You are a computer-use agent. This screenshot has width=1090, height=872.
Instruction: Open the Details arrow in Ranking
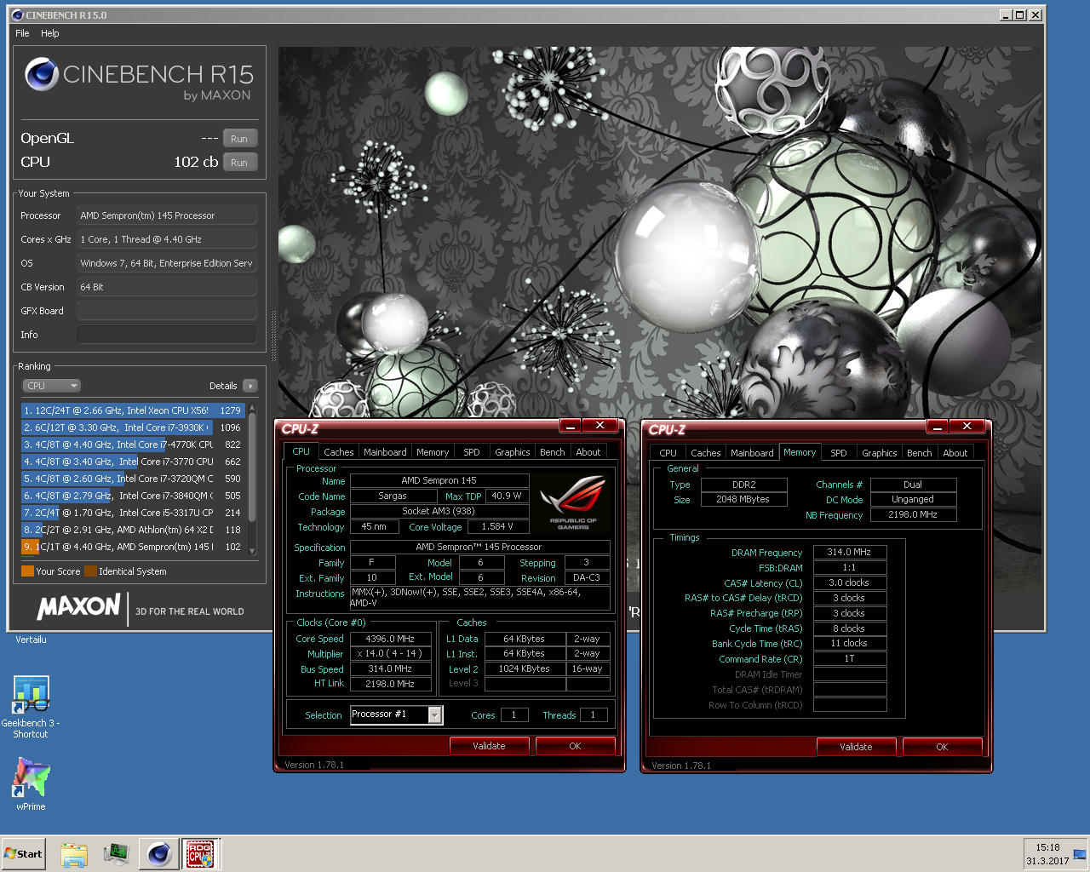(250, 386)
